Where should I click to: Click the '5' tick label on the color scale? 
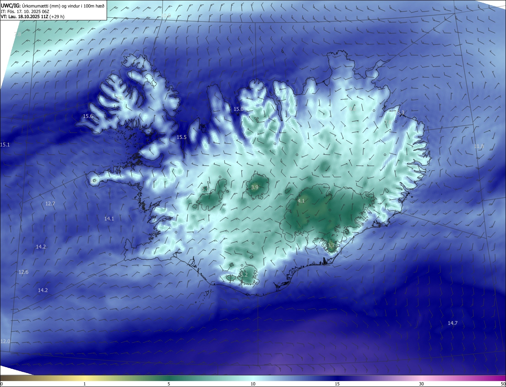coord(169,384)
